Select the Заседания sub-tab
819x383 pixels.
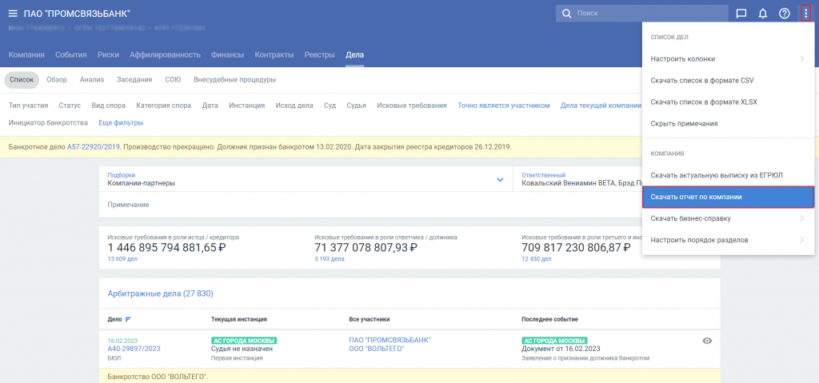point(134,80)
